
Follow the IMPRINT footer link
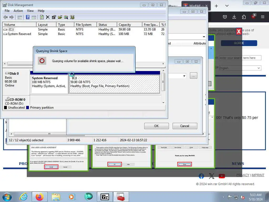click(x=258, y=175)
